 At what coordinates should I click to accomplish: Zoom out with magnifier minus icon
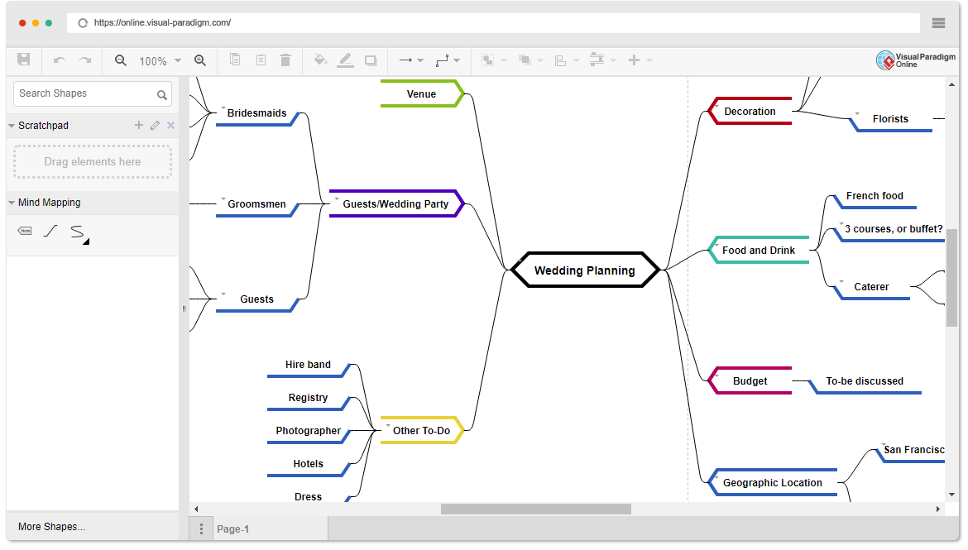coord(121,60)
